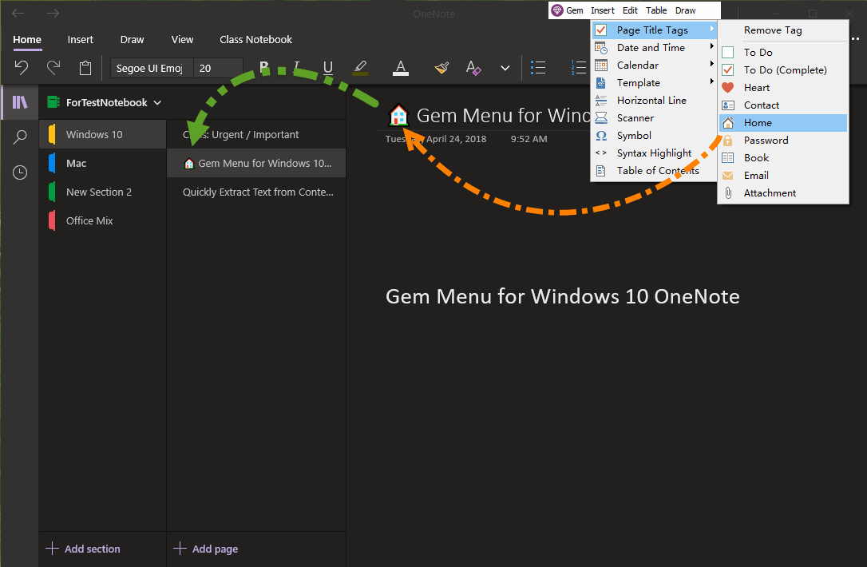The width and height of the screenshot is (867, 567).
Task: Expand more formatting options chevron
Action: click(x=505, y=68)
